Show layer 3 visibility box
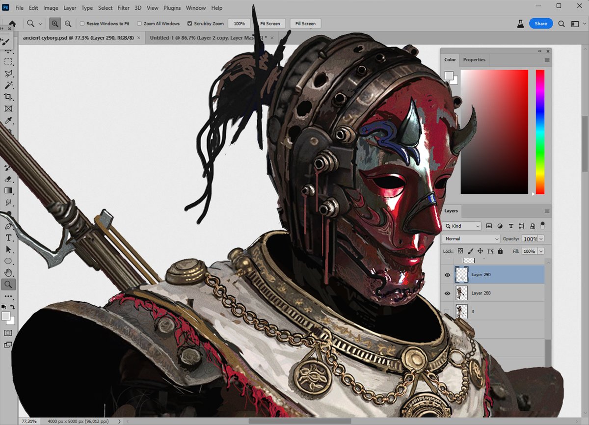The height and width of the screenshot is (425, 589). 447,312
